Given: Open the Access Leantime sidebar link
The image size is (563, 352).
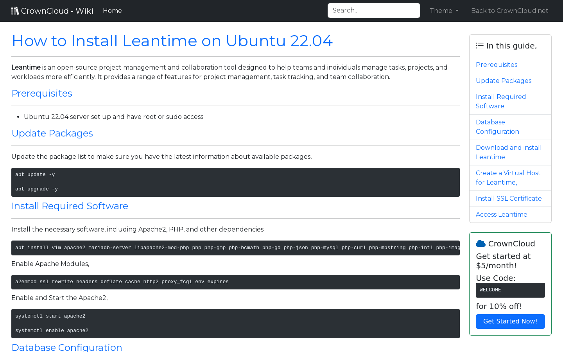Looking at the screenshot, I should (502, 214).
